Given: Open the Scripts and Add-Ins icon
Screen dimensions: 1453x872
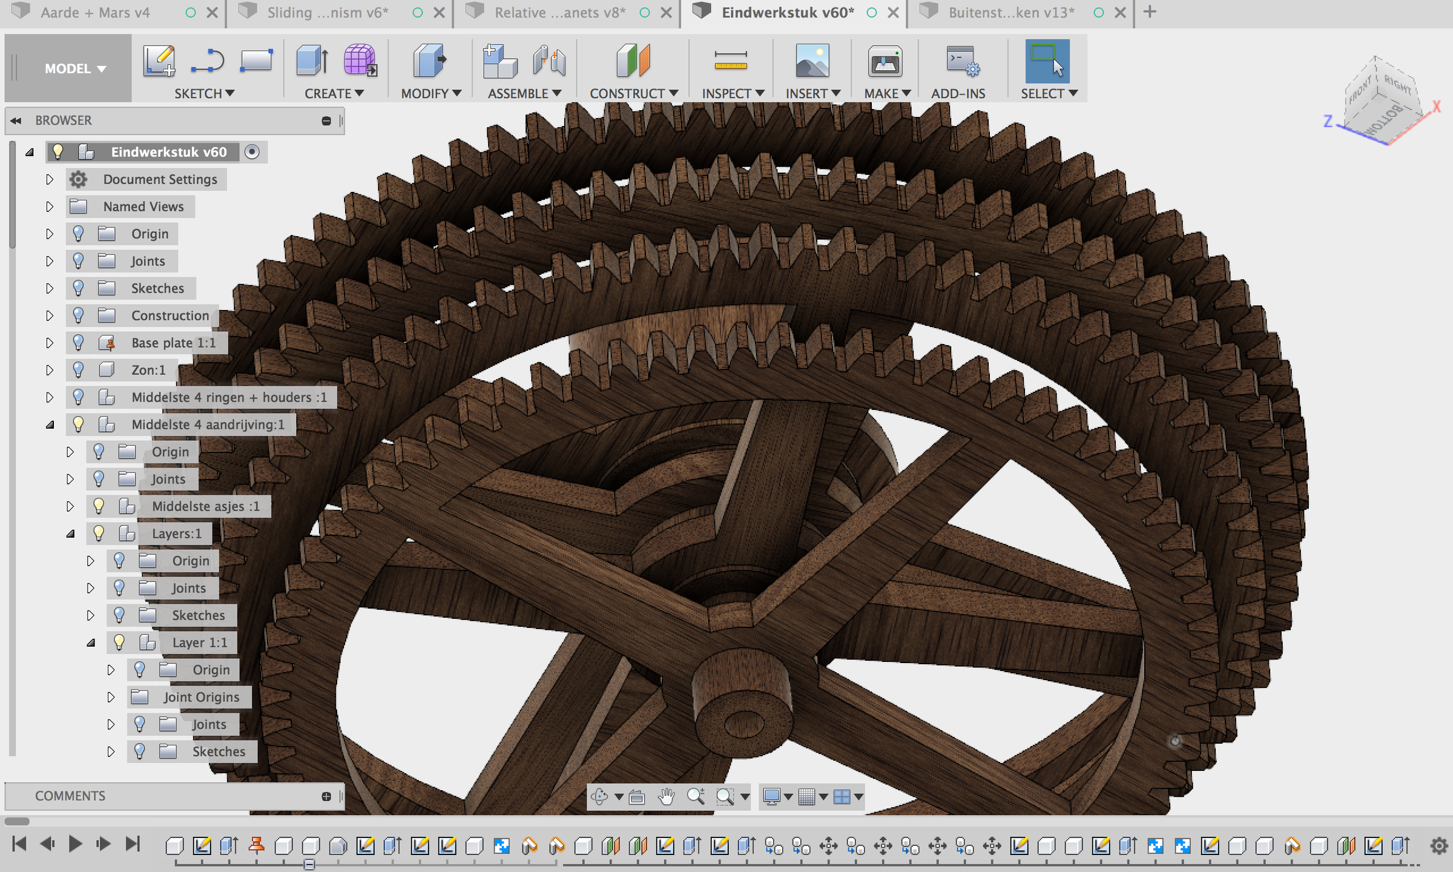Looking at the screenshot, I should tap(963, 61).
